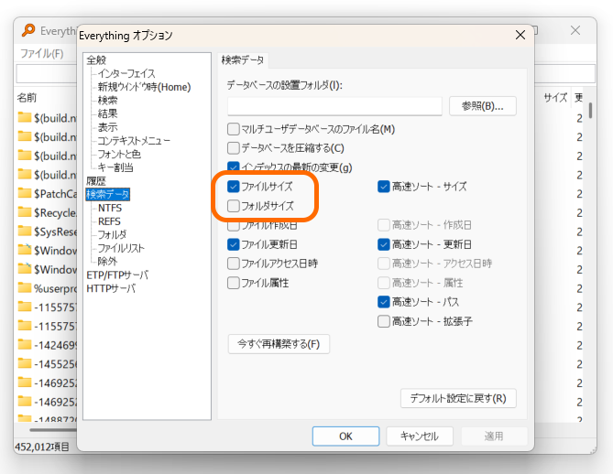Select 表示 in the options tree

(107, 127)
